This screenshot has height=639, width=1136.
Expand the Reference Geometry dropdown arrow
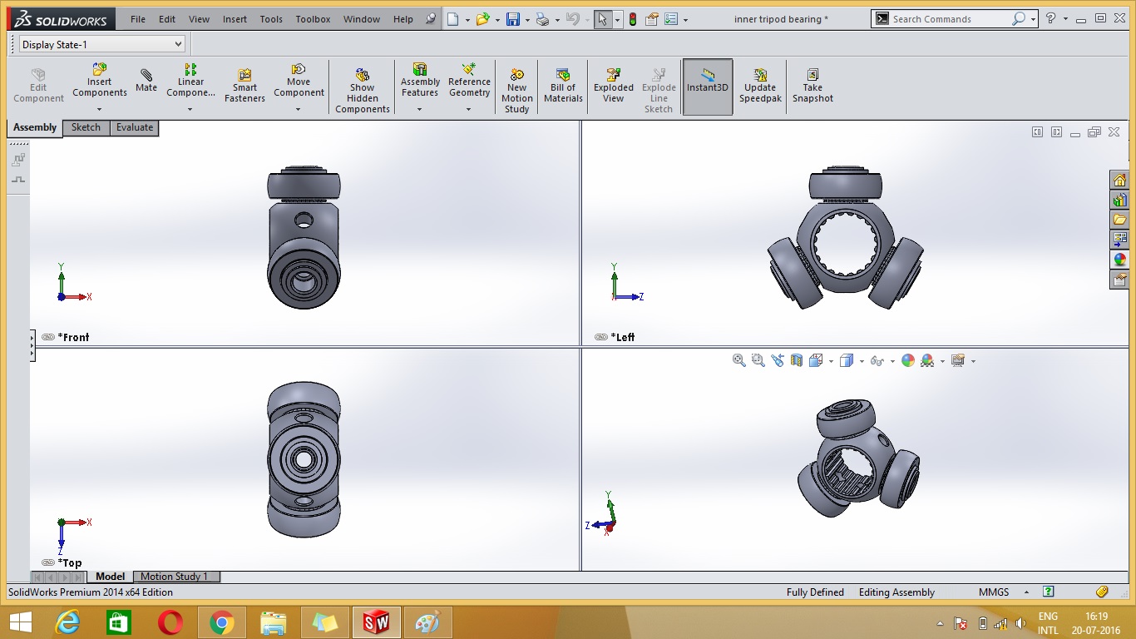469,109
